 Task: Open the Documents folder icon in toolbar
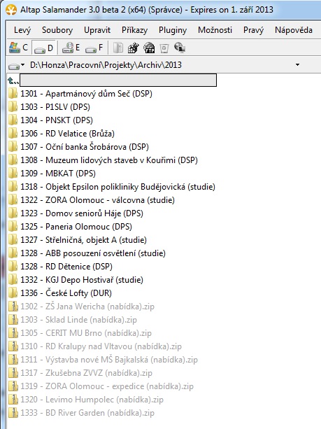[118, 48]
